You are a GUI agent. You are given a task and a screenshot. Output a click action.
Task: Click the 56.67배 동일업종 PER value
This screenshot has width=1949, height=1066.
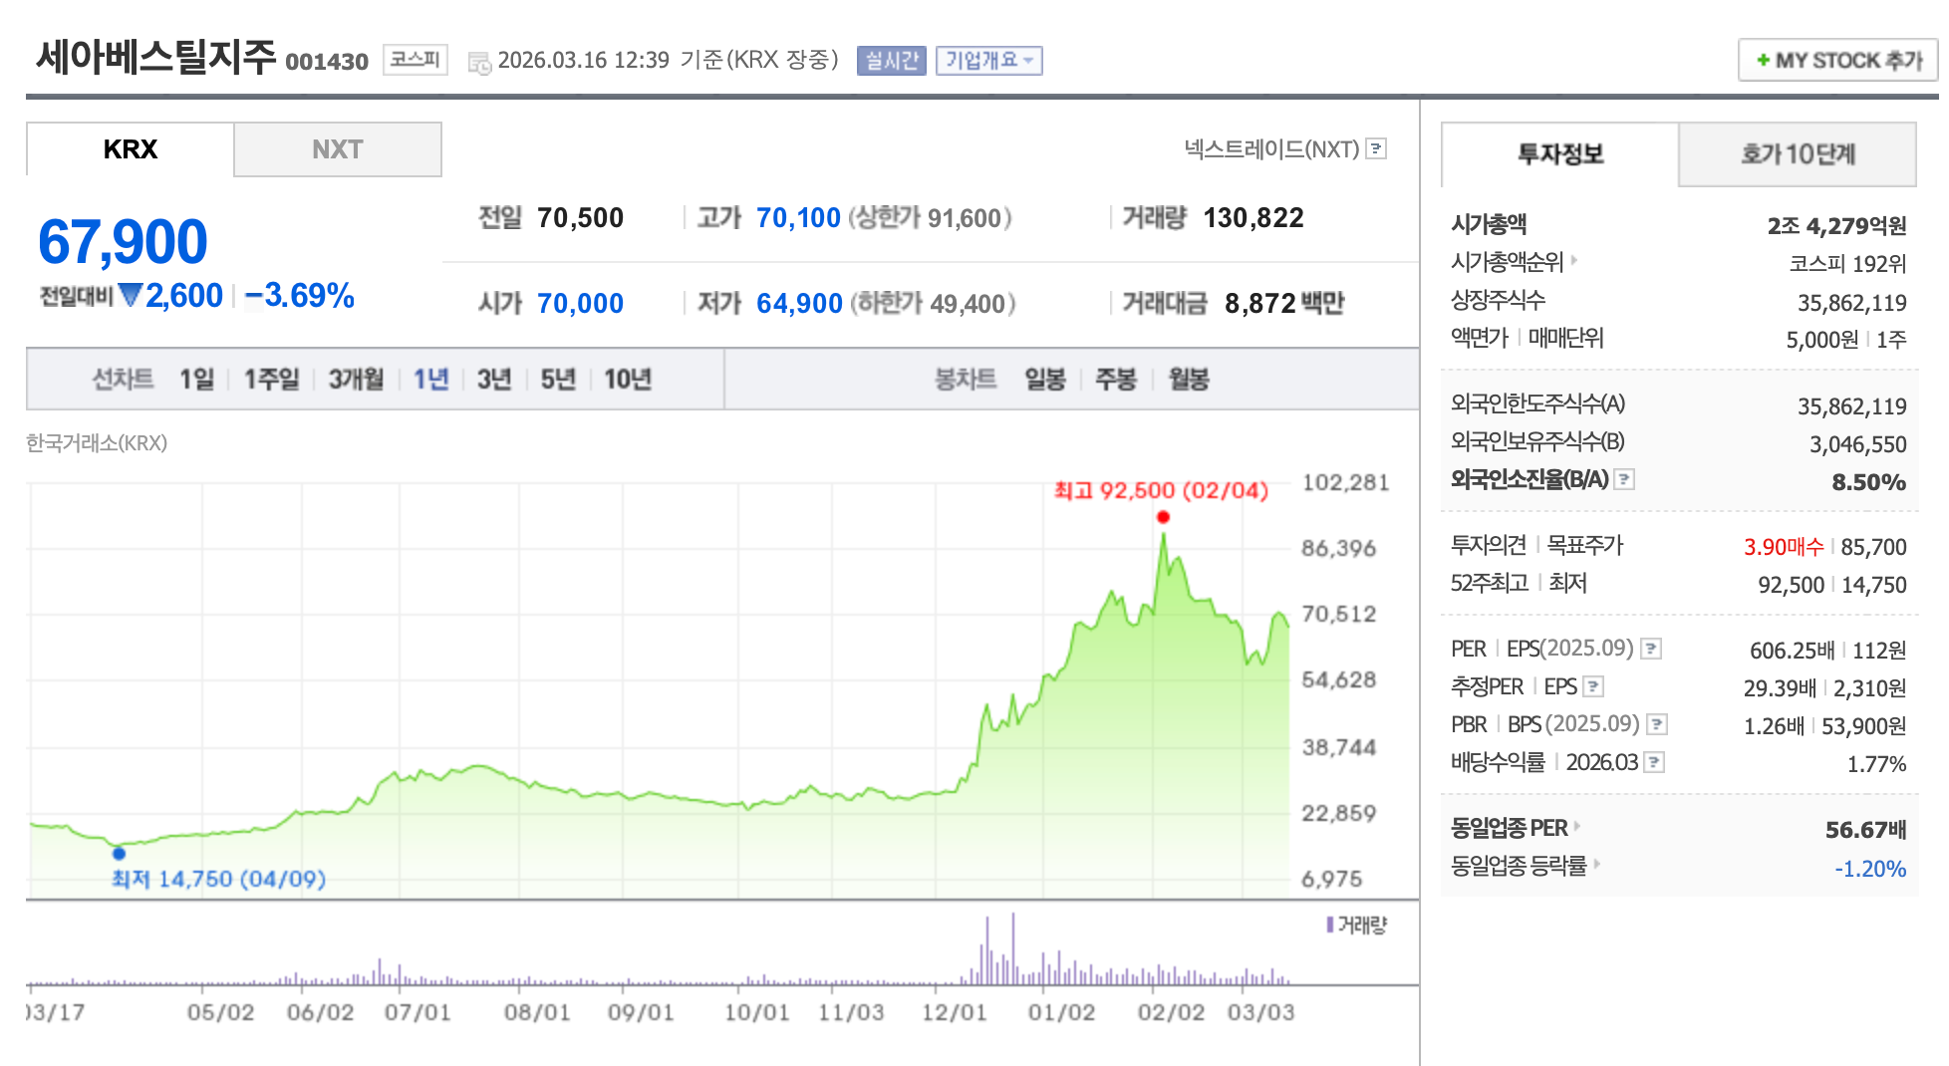(1865, 830)
